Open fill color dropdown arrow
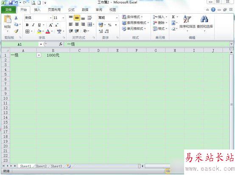Image resolution: width=235 pixels, height=175 pixels. pos(43,31)
